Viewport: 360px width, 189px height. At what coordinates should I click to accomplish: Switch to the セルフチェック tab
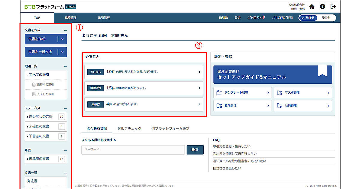click(x=129, y=128)
